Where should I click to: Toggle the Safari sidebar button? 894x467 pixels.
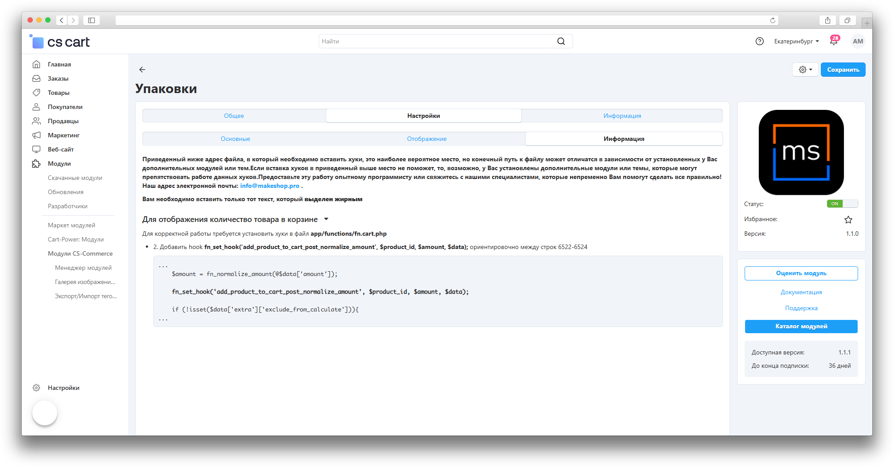[91, 20]
